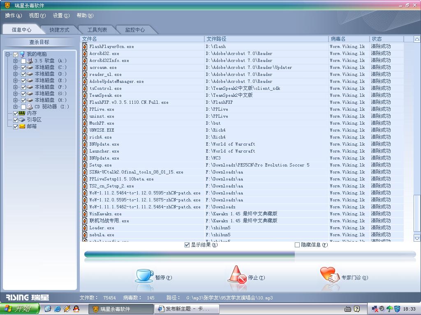The height and width of the screenshot is (315, 421).
Task: Expand the local disk F: node
Action: (15, 87)
